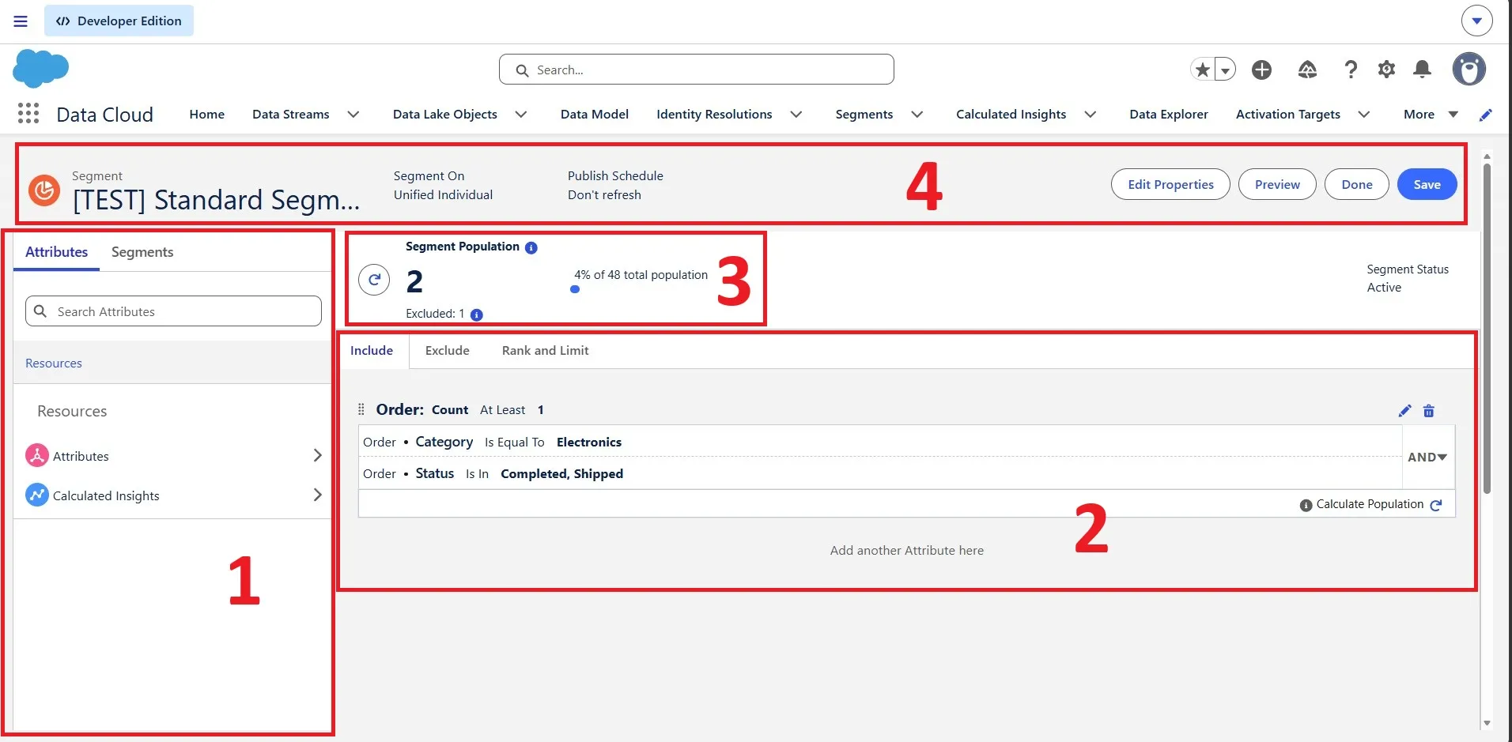Open the Help question mark icon
The height and width of the screenshot is (742, 1512).
click(x=1351, y=70)
